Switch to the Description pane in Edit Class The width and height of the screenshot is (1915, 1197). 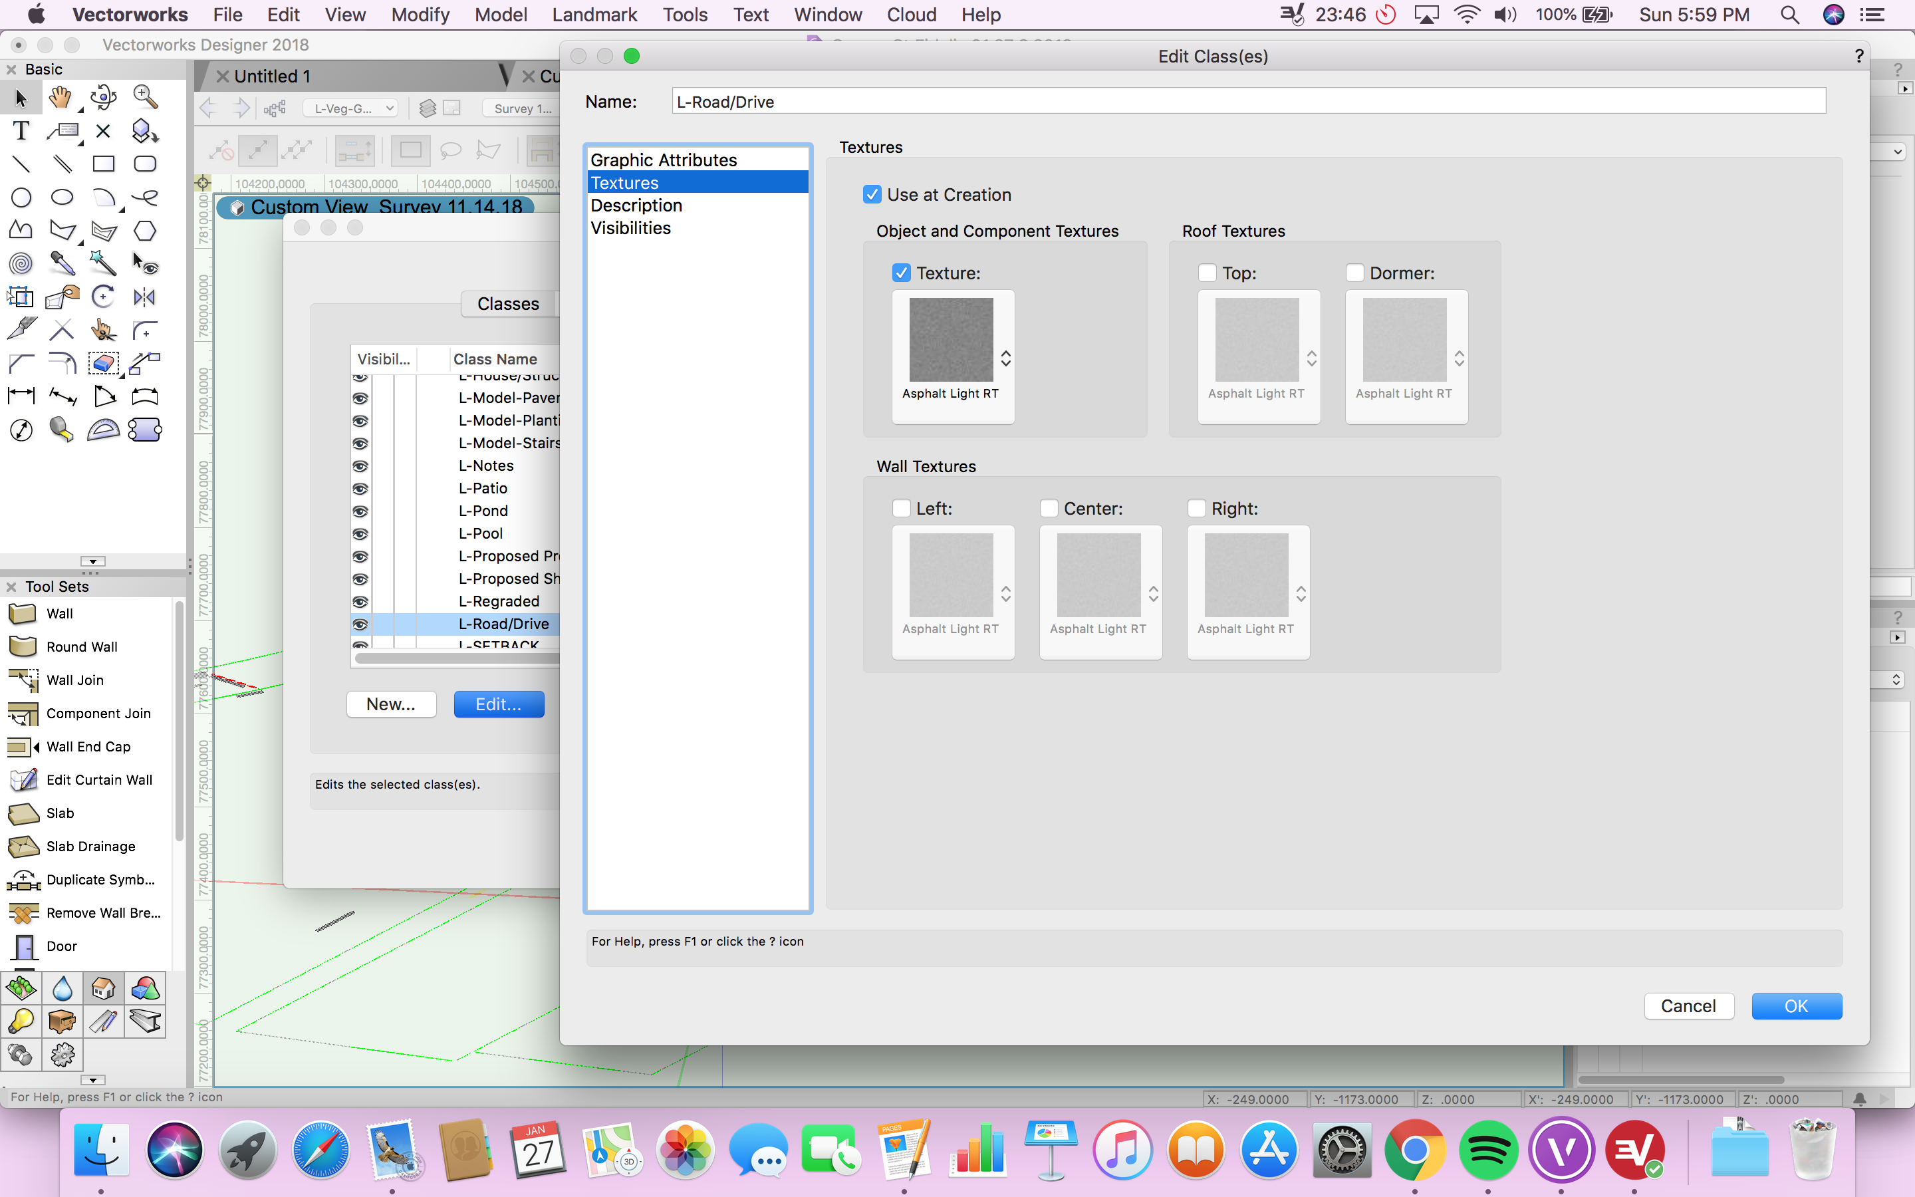click(636, 205)
